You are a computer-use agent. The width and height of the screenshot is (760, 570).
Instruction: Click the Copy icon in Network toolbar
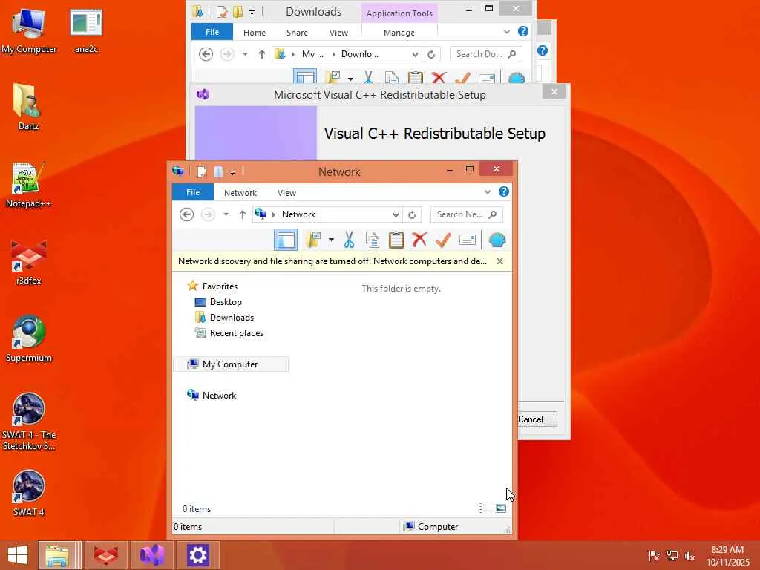click(373, 240)
